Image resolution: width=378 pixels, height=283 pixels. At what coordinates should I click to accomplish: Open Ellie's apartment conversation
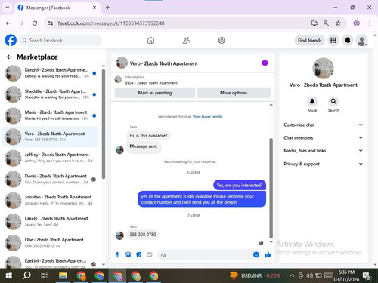[51, 243]
